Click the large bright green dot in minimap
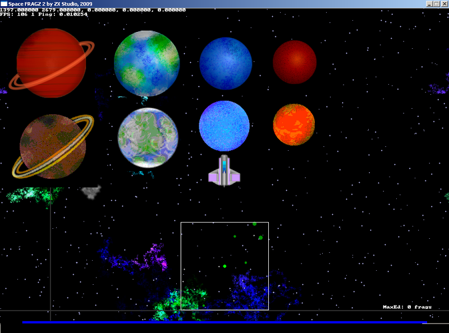This screenshot has height=333, width=449. (x=225, y=266)
